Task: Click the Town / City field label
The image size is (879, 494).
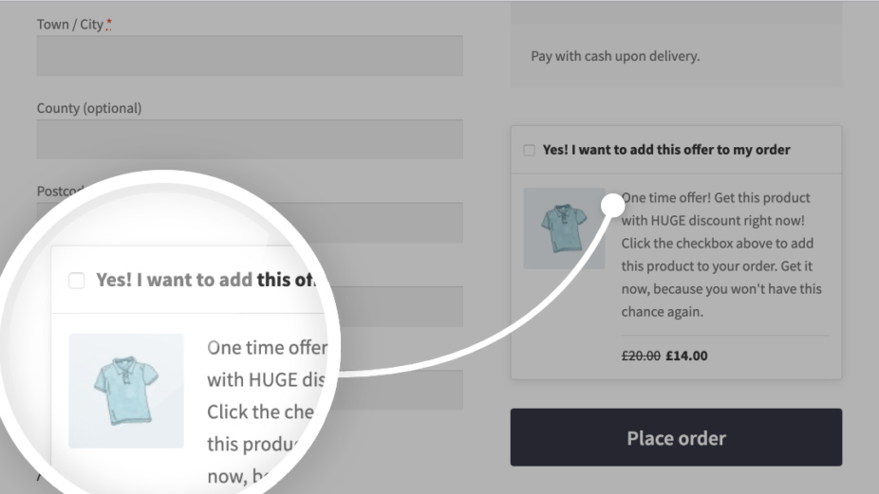Action: 74,24
